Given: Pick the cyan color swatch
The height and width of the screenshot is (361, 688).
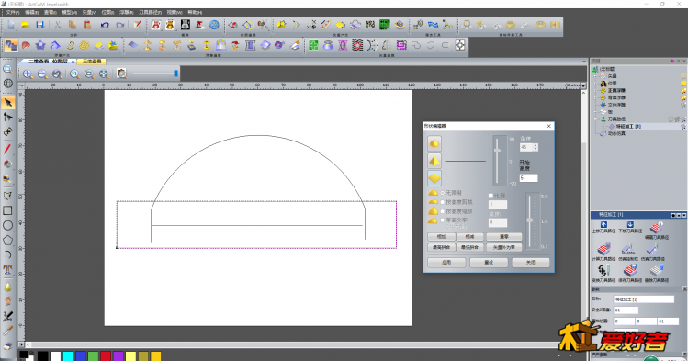Looking at the screenshot, I should click(68, 355).
